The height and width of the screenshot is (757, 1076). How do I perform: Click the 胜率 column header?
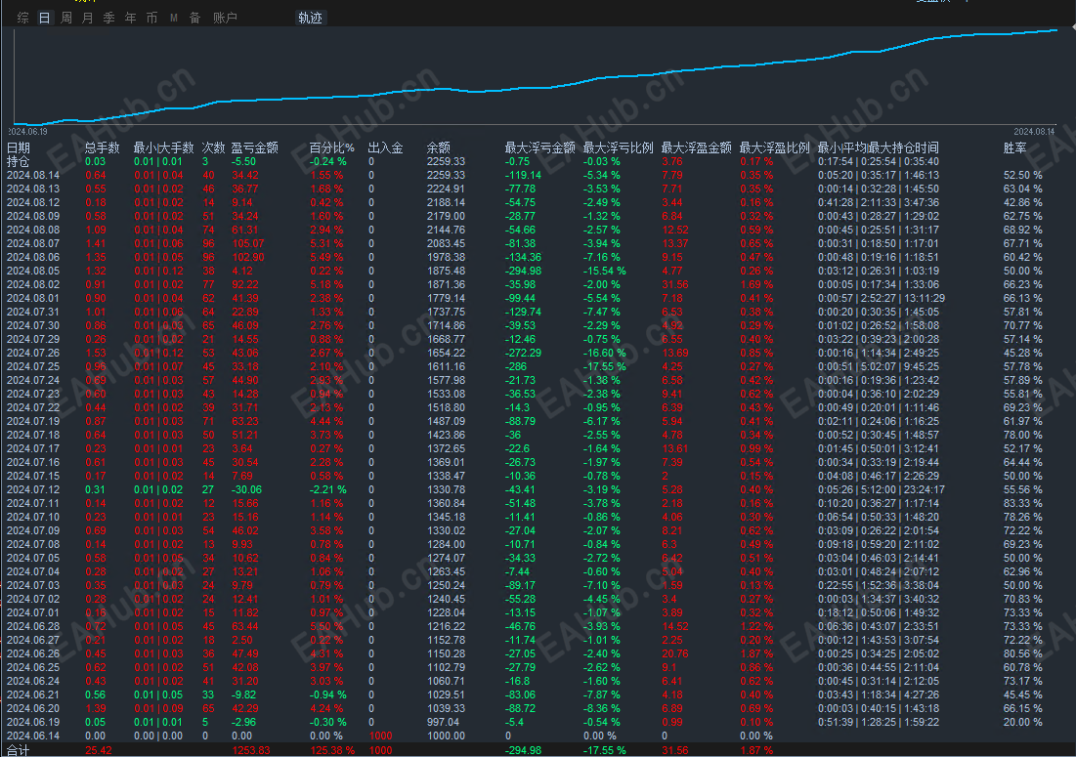coord(1015,147)
